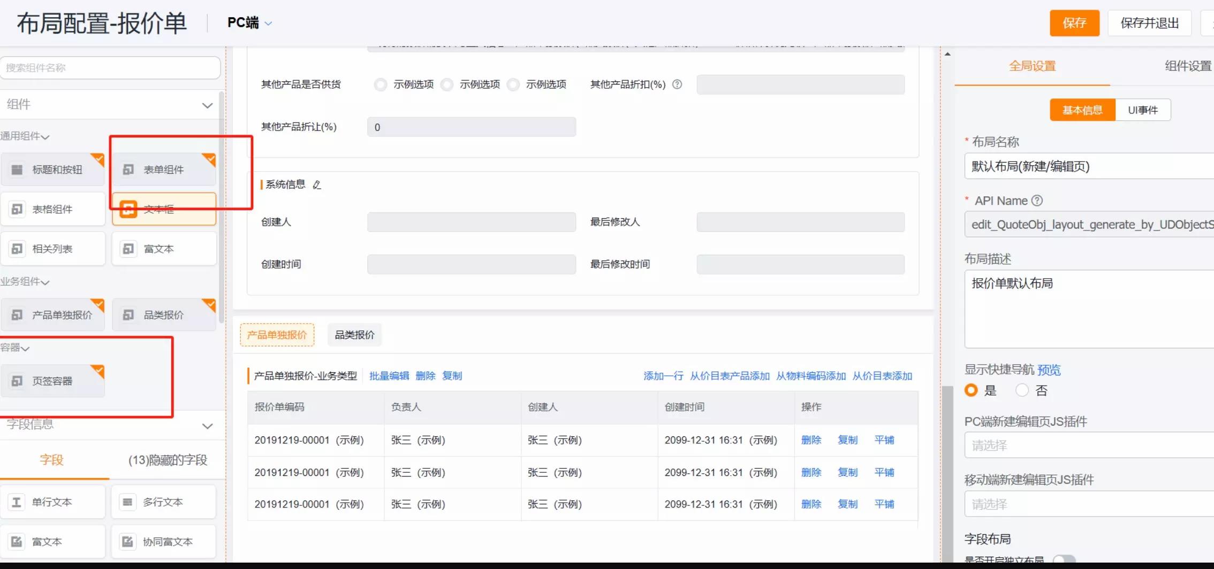This screenshot has height=569, width=1214.
Task: Click the 保存并退出 button
Action: pyautogui.click(x=1150, y=23)
